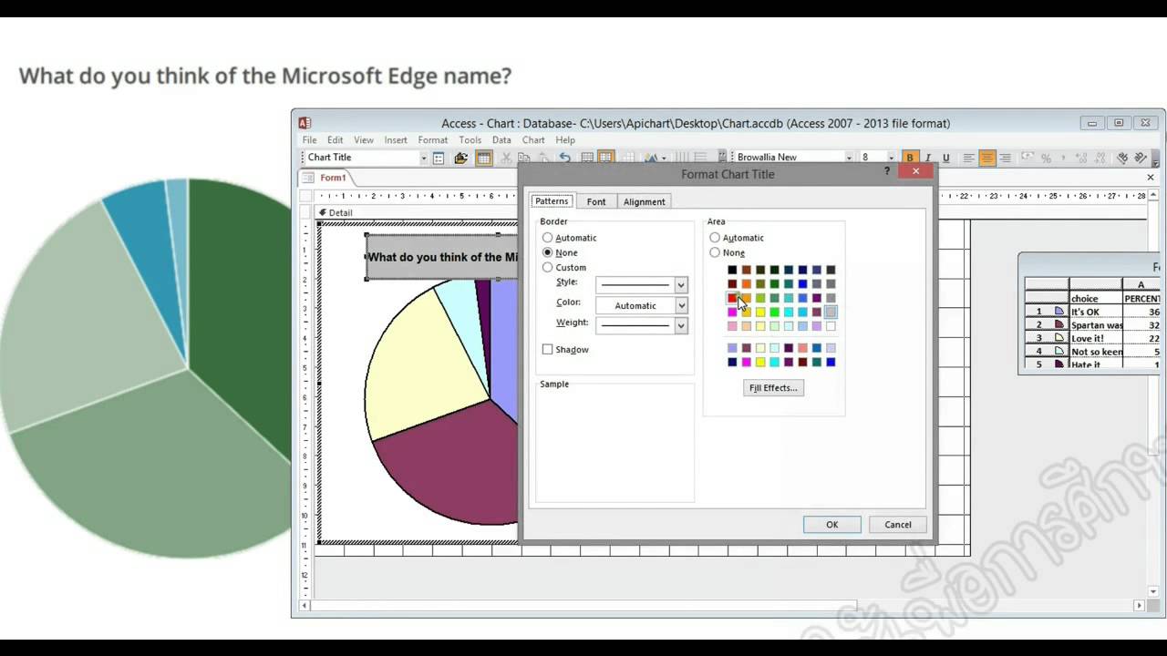Open the File menu
This screenshot has width=1167, height=656.
310,140
